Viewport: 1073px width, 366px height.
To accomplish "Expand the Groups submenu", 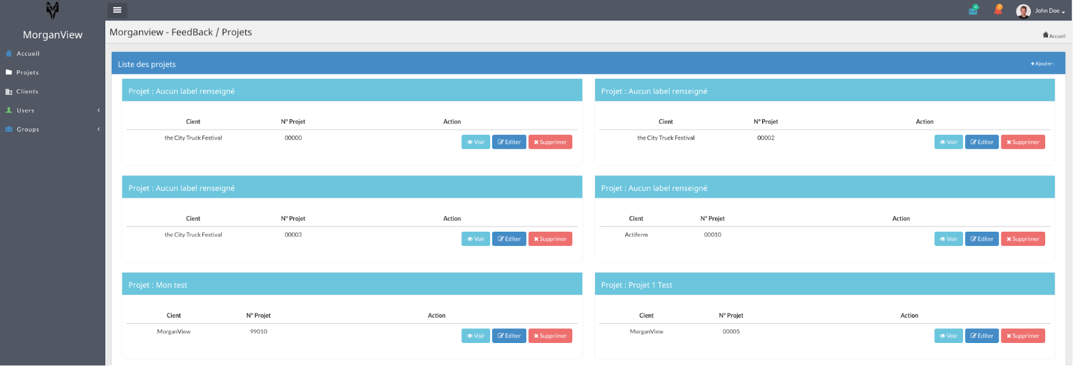I will tap(28, 129).
